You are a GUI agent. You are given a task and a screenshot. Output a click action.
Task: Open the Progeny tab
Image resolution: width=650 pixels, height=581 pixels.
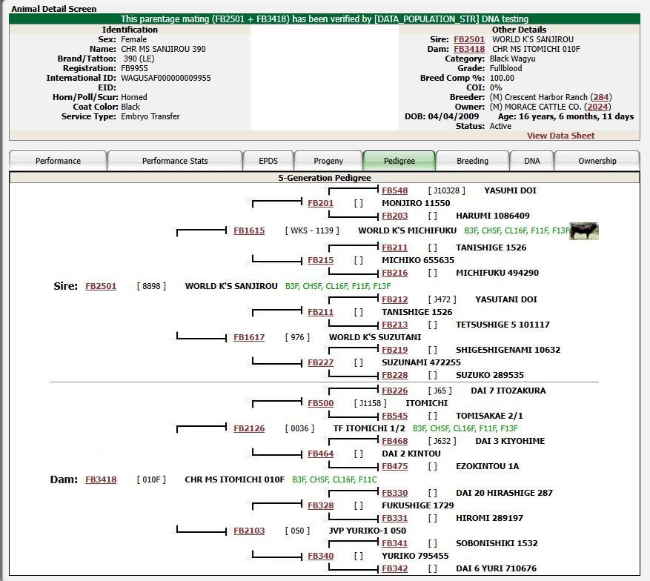point(328,161)
